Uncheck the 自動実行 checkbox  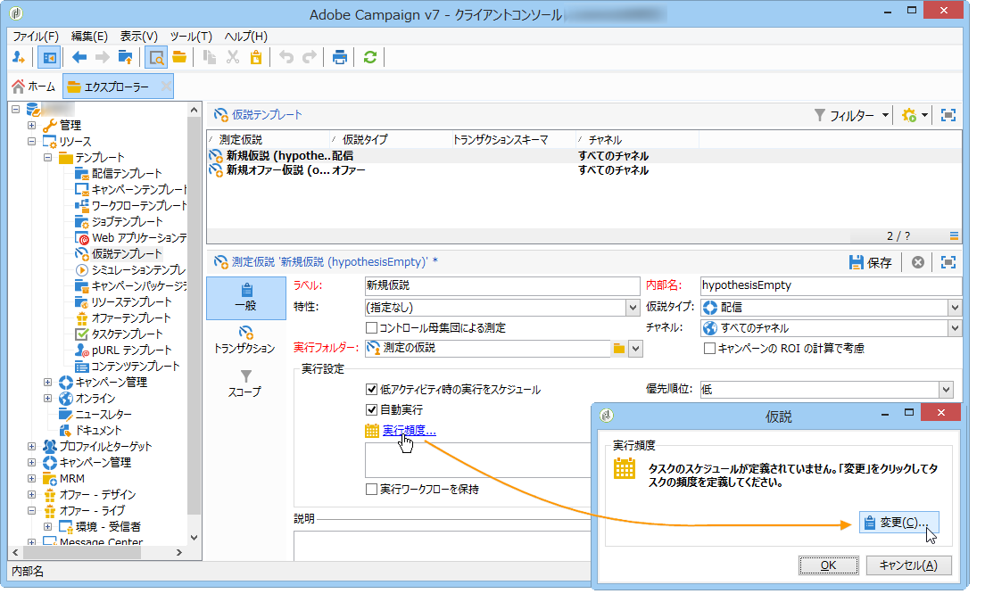click(371, 410)
